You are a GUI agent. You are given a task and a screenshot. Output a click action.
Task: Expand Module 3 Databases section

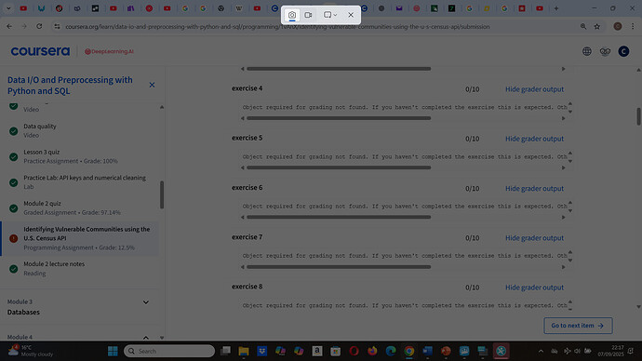click(146, 302)
